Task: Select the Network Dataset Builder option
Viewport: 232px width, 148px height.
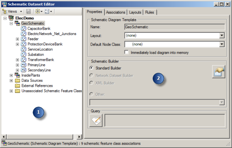Action: pyautogui.click(x=92, y=75)
